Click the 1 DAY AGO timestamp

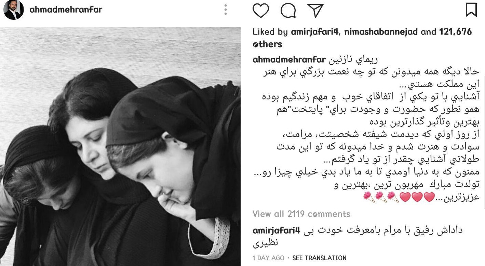tap(268, 258)
